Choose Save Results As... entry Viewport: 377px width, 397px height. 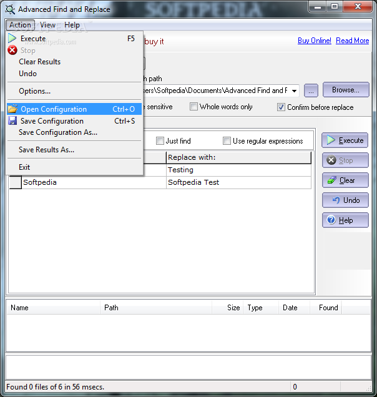coord(74,150)
